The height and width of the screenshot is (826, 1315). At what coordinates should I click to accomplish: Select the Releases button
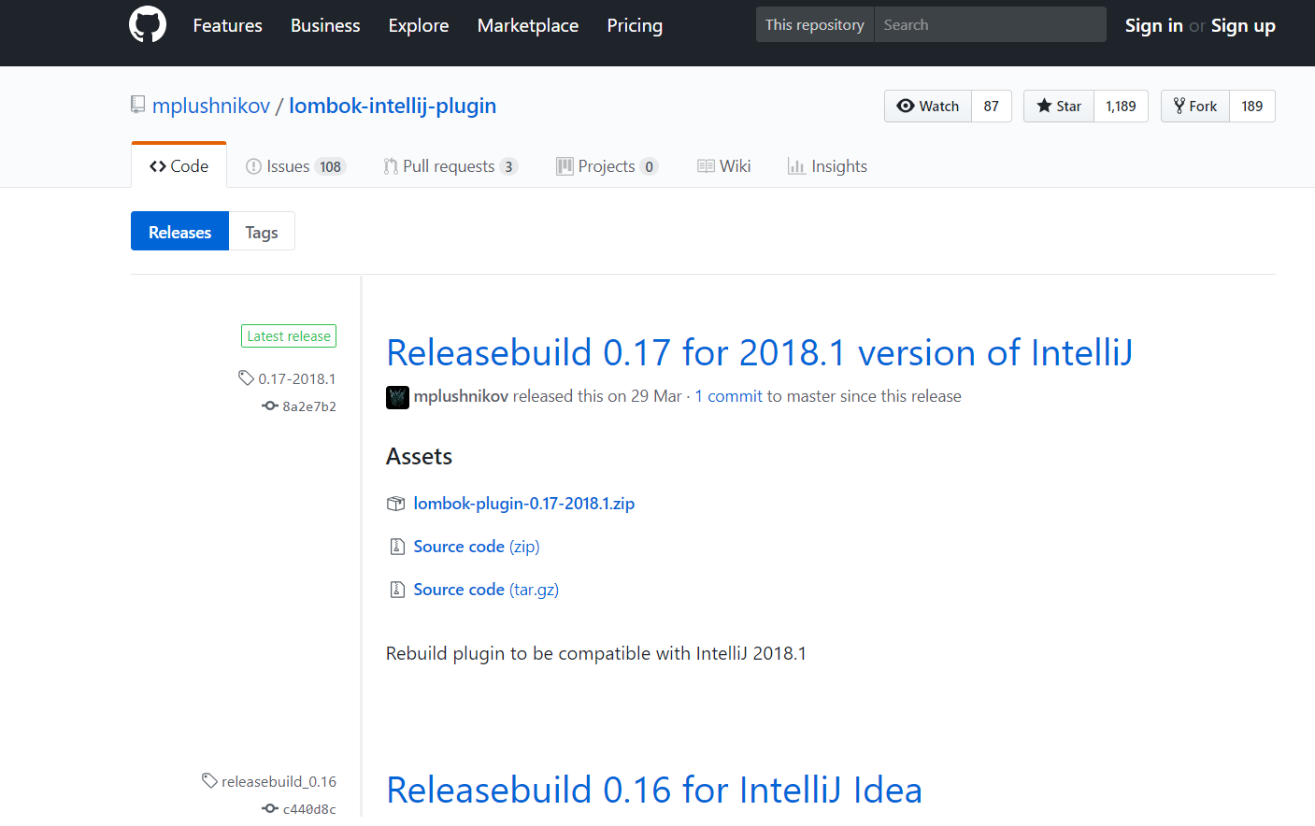click(179, 232)
